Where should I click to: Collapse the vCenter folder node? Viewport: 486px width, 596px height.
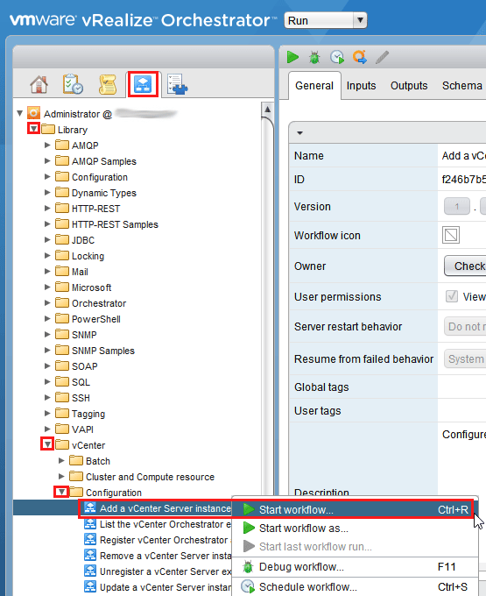point(47,444)
